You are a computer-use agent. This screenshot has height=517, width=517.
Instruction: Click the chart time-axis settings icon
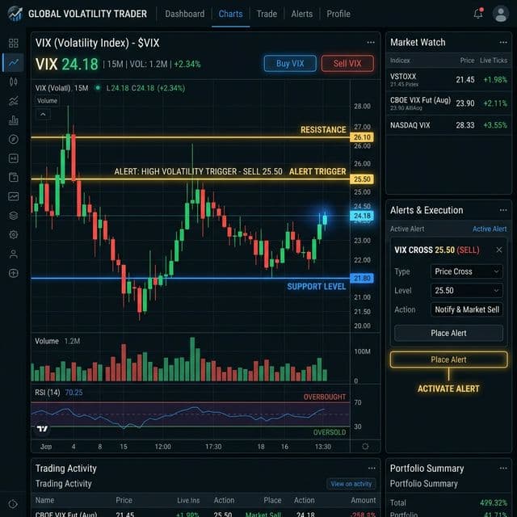[365, 447]
